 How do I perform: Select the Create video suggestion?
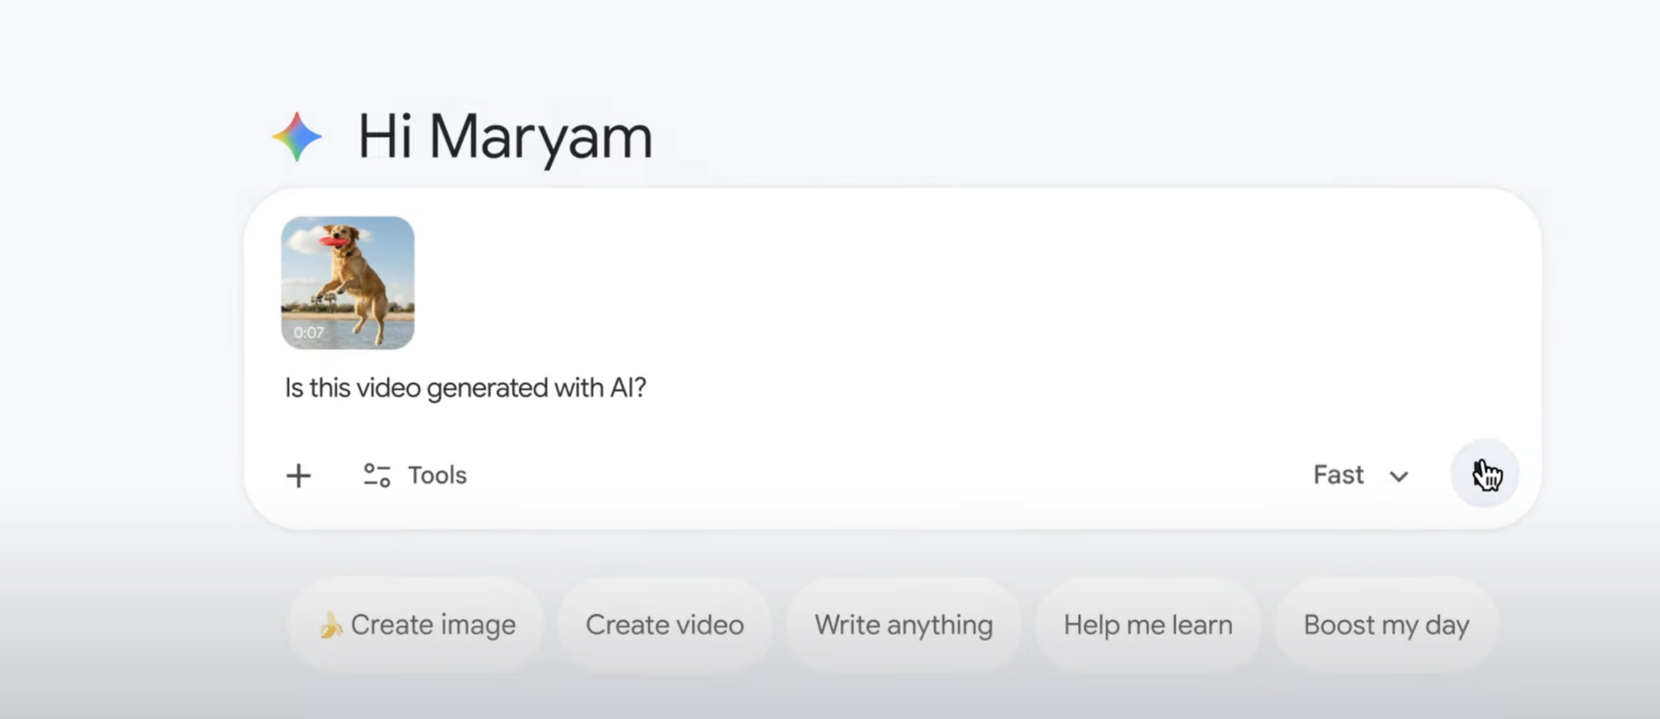click(664, 624)
